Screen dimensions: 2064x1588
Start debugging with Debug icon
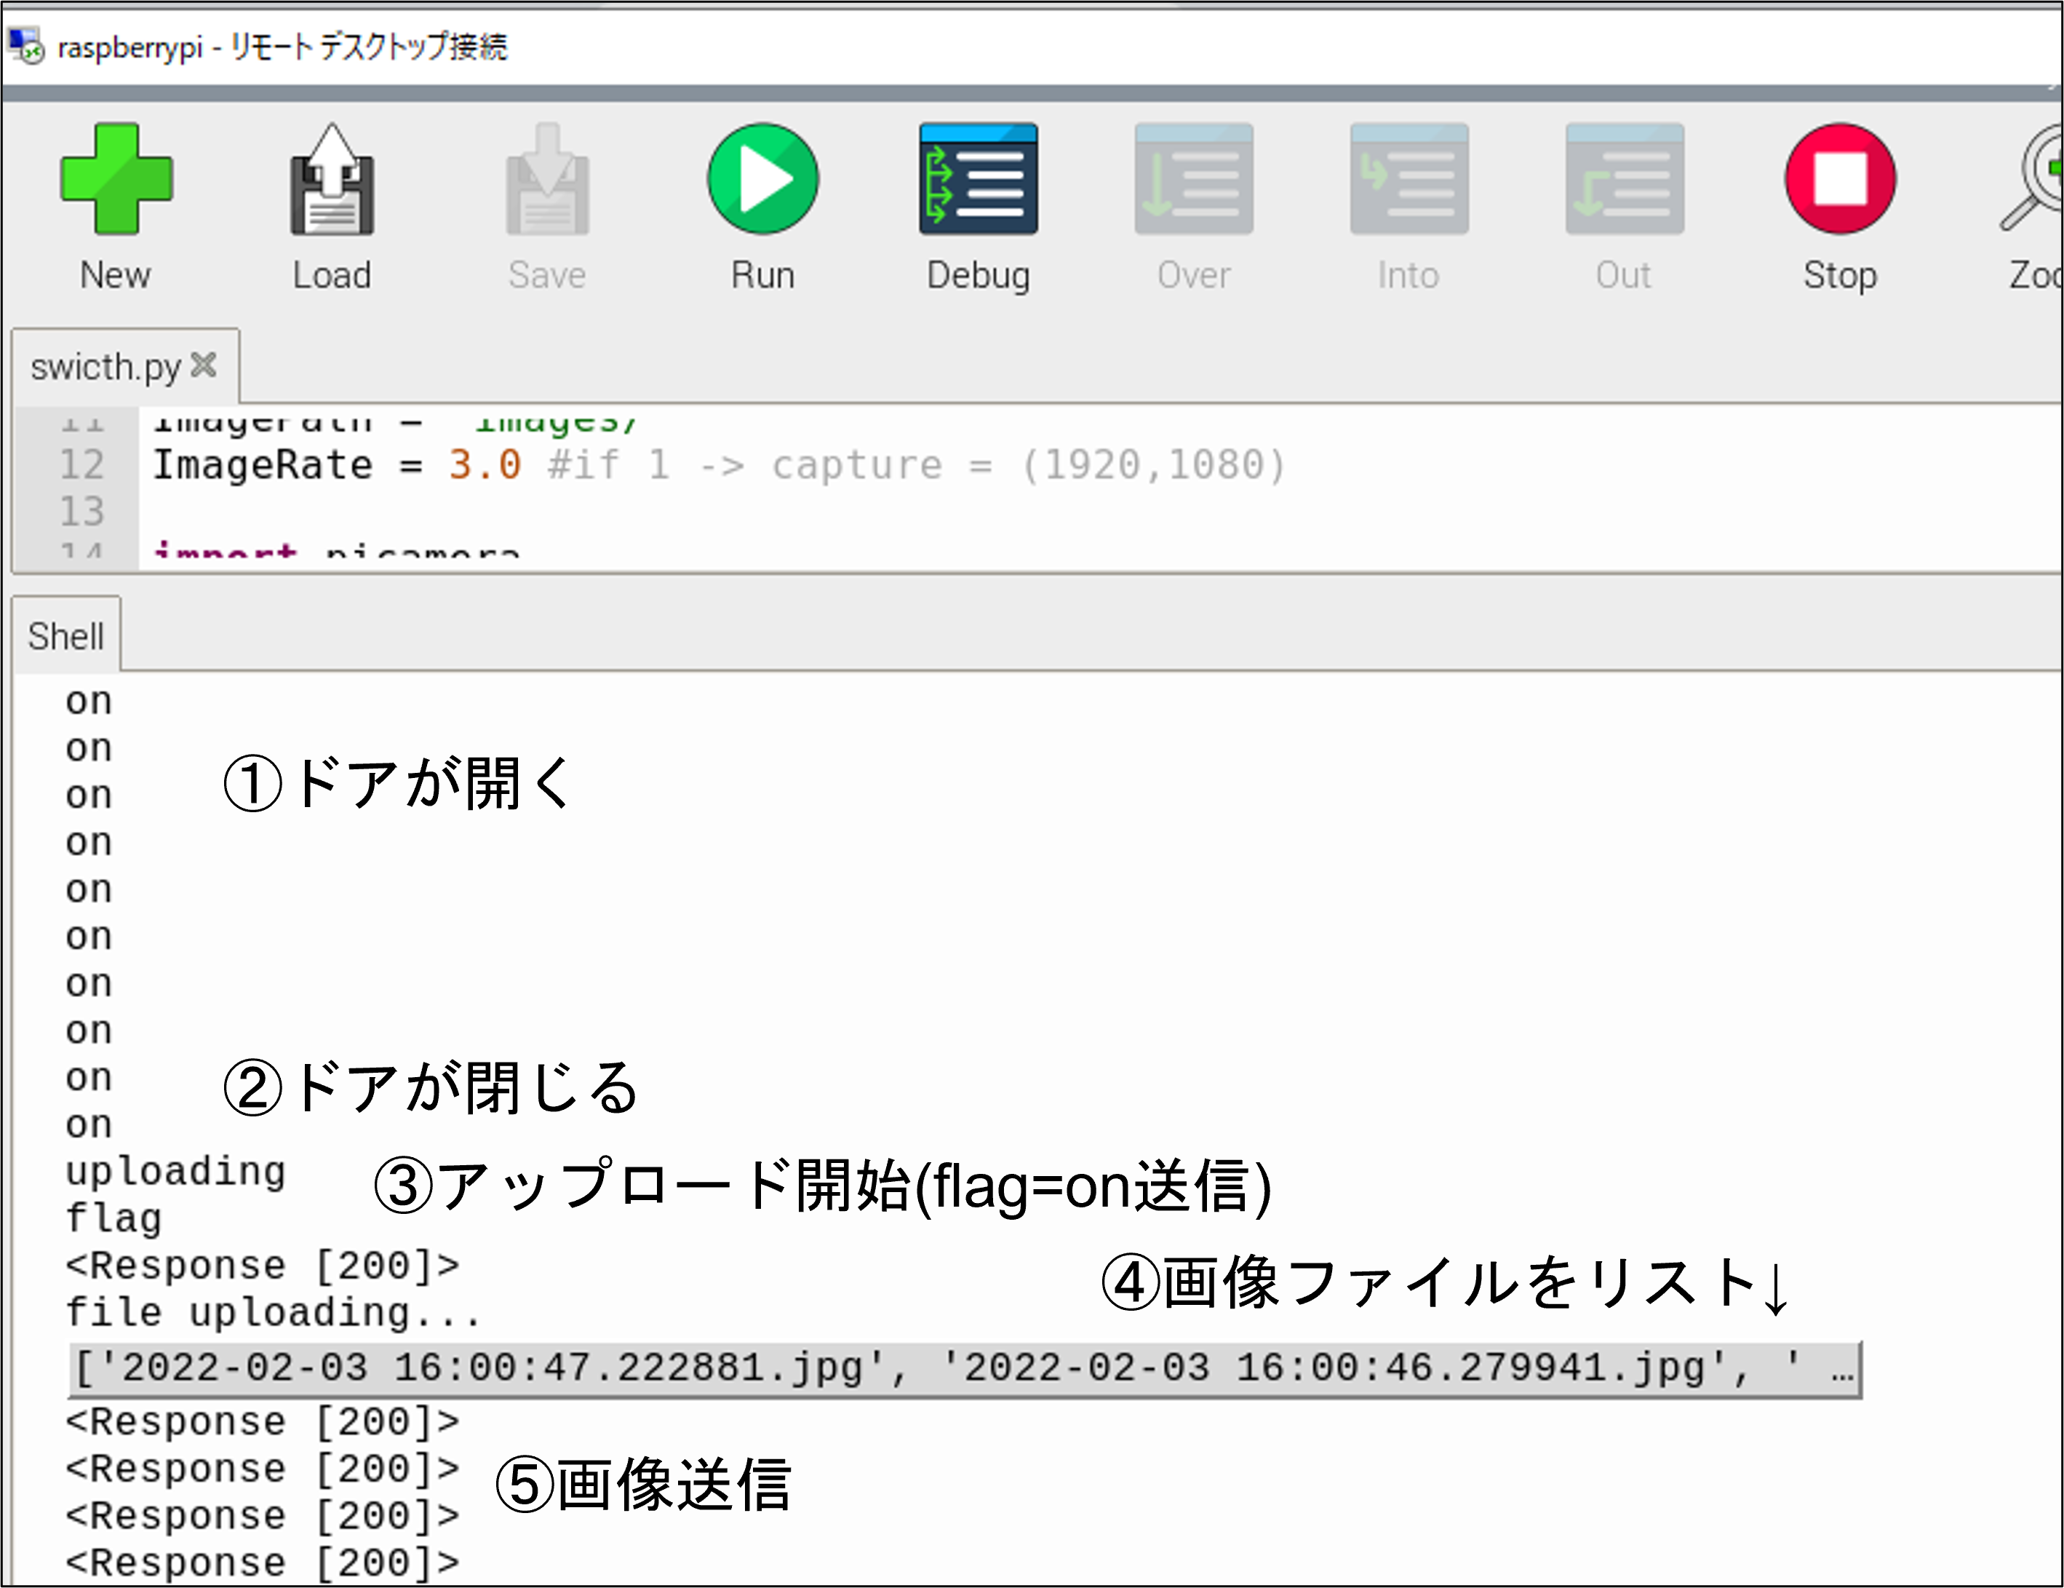[978, 180]
